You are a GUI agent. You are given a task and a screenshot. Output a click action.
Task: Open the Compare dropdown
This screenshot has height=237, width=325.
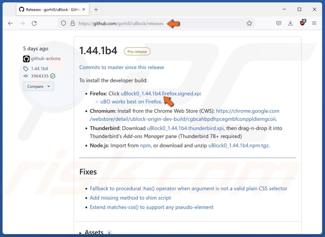pyautogui.click(x=39, y=86)
